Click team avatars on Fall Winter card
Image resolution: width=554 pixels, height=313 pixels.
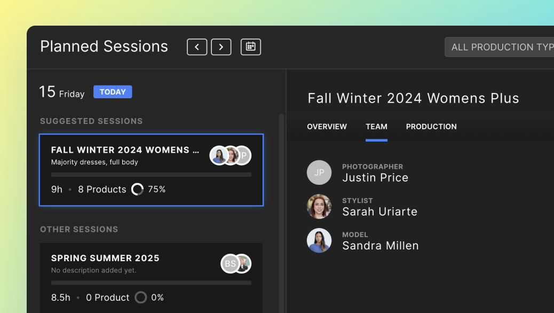coord(230,155)
